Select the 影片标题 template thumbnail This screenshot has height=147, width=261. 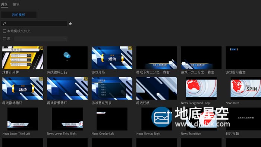tap(243, 119)
